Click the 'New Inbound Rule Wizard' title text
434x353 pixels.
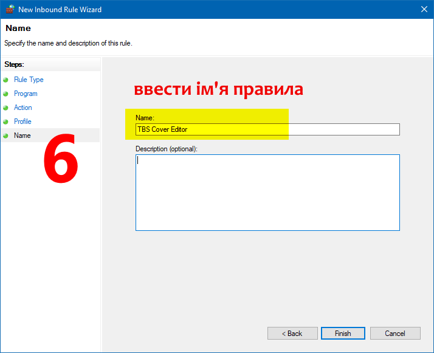click(60, 9)
